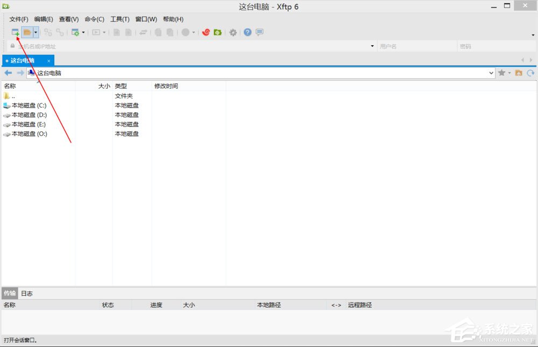This screenshot has width=538, height=347.
Task: Launch Xshell via the green toolbar icon
Action: (x=217, y=32)
